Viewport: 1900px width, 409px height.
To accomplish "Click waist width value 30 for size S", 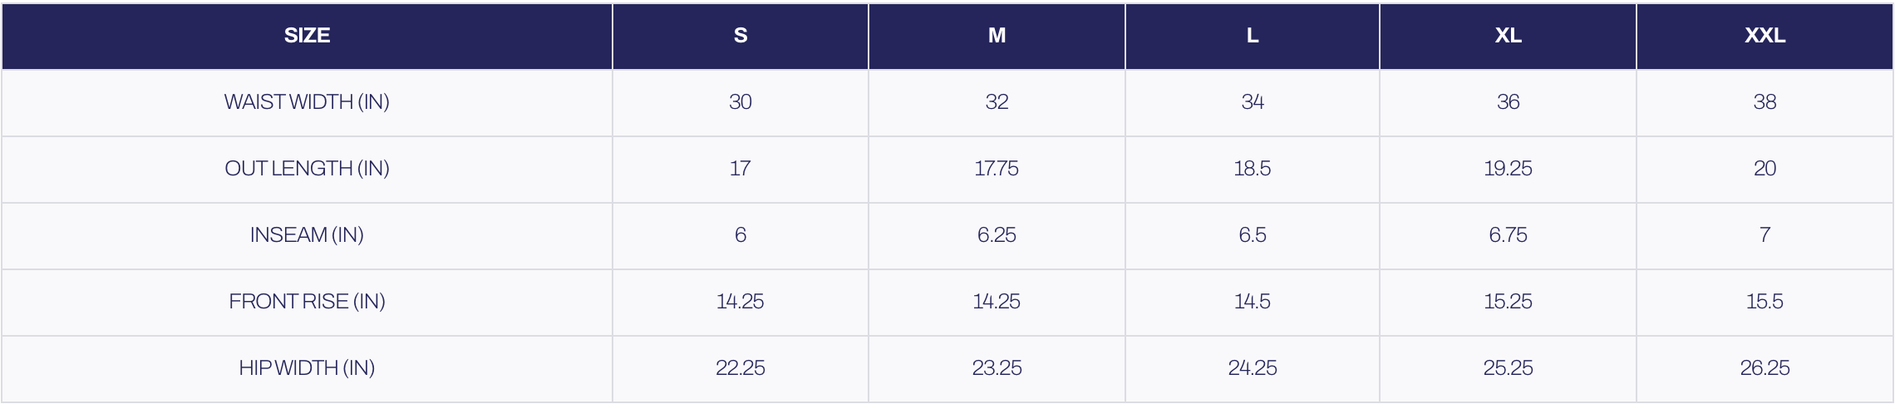I will pos(740,102).
